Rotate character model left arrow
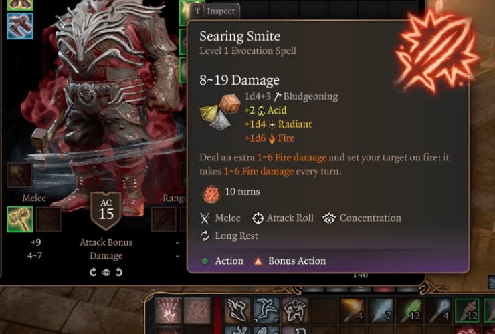Screen dimensions: 495x334 click(93, 272)
